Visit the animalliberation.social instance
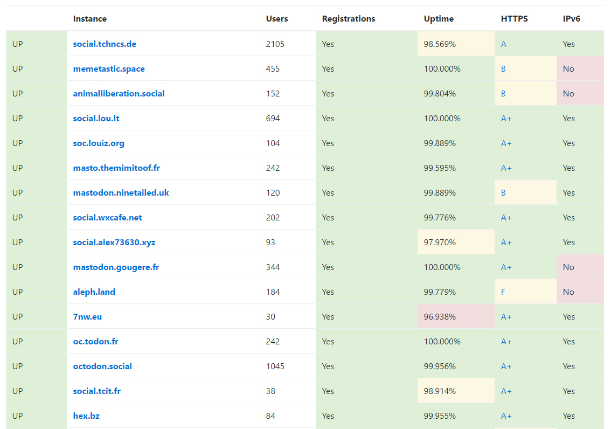Image resolution: width=611 pixels, height=429 pixels. coord(119,93)
